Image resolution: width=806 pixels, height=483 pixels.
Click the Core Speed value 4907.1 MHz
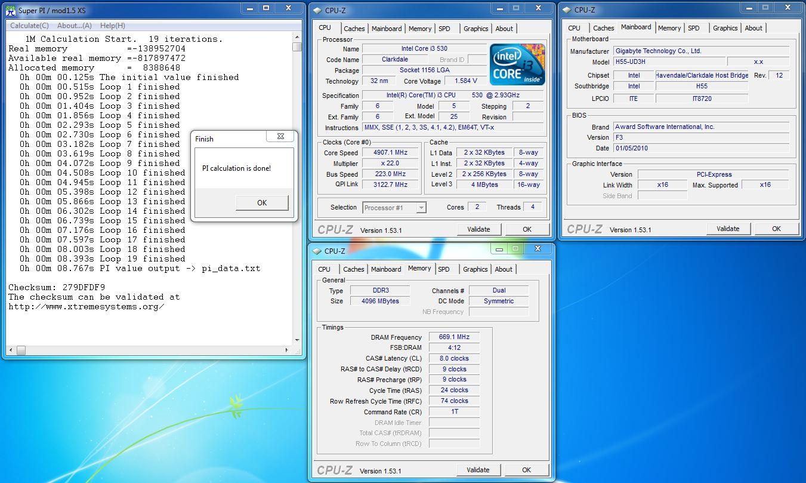coord(390,152)
